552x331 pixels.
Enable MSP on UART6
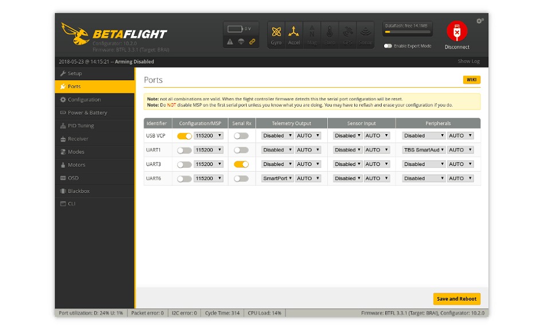click(184, 179)
